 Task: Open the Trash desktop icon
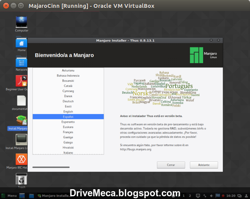21,181
